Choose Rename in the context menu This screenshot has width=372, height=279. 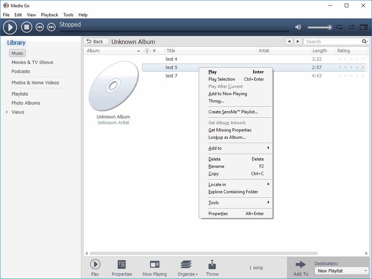tap(236, 166)
